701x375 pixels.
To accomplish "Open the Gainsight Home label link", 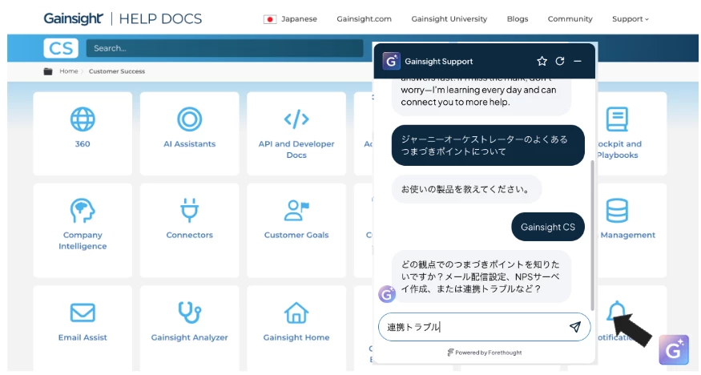I will point(296,337).
